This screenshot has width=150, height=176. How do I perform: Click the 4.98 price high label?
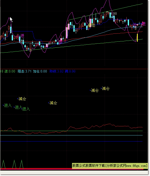[114, 14]
